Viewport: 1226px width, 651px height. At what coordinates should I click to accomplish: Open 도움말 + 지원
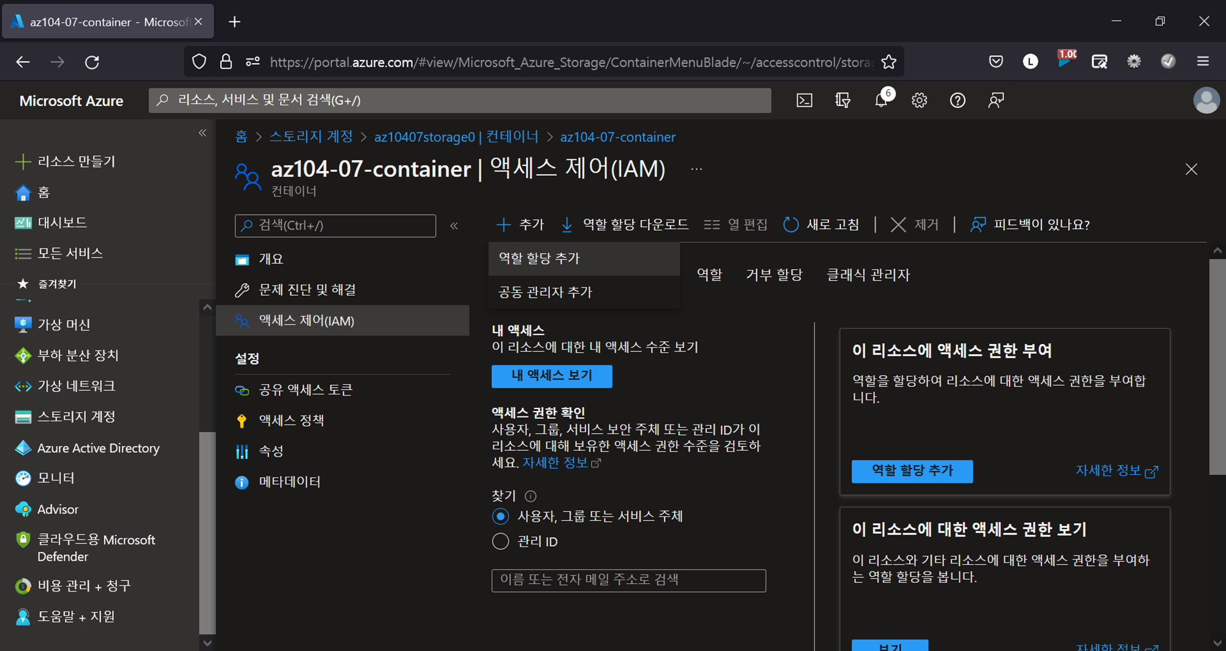[65, 617]
